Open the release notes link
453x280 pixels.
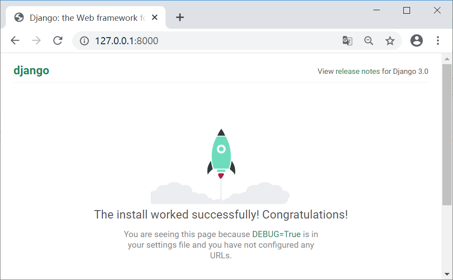(358, 71)
